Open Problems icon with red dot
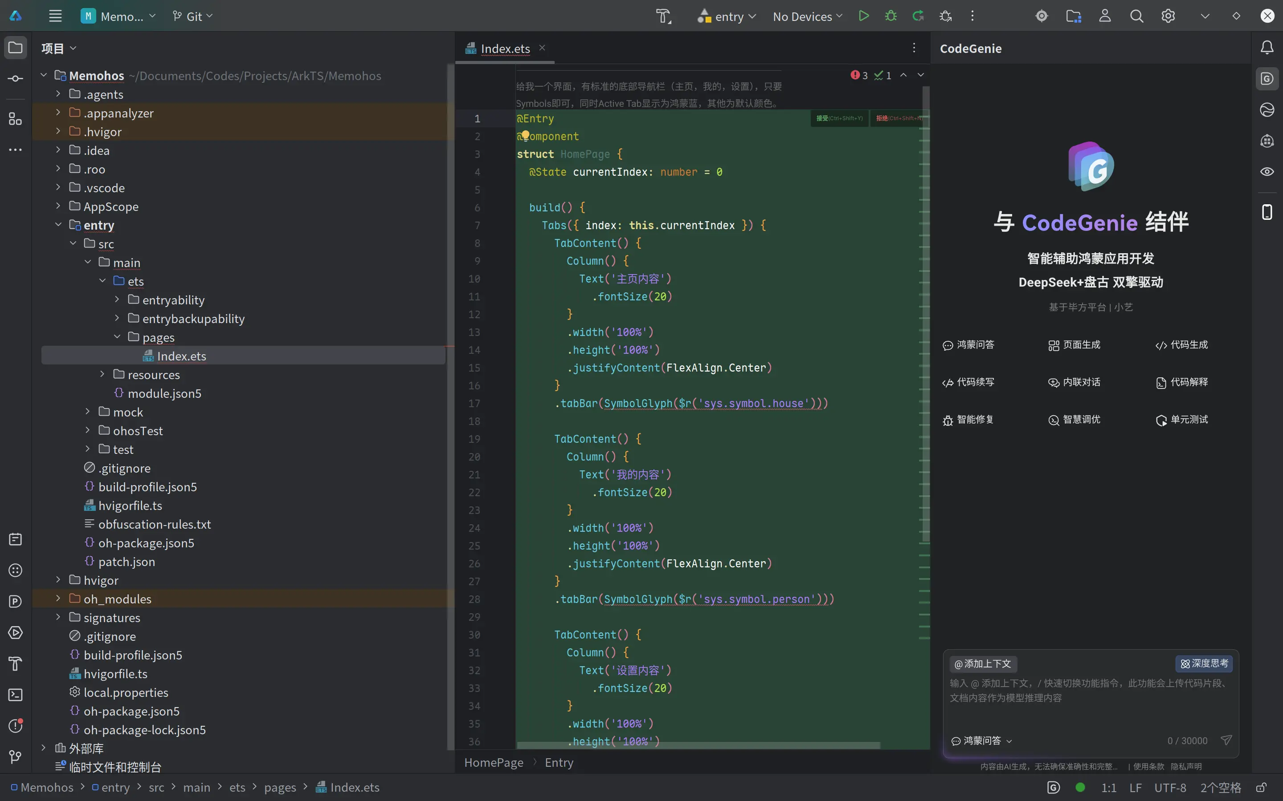1283x801 pixels. click(16, 726)
